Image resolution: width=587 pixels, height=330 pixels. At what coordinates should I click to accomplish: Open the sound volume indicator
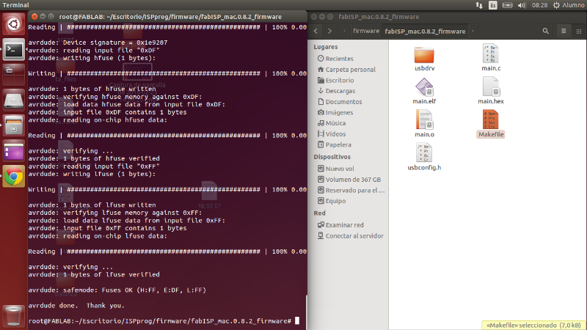point(522,5)
